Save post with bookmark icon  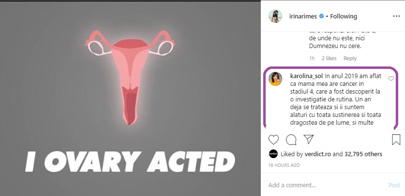396,140
